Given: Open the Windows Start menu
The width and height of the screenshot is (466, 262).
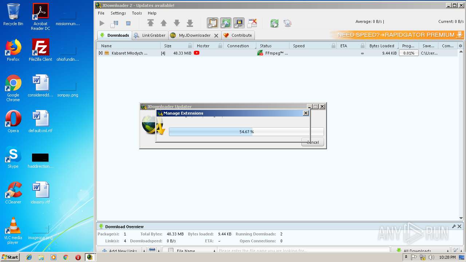Looking at the screenshot, I should (x=10, y=257).
